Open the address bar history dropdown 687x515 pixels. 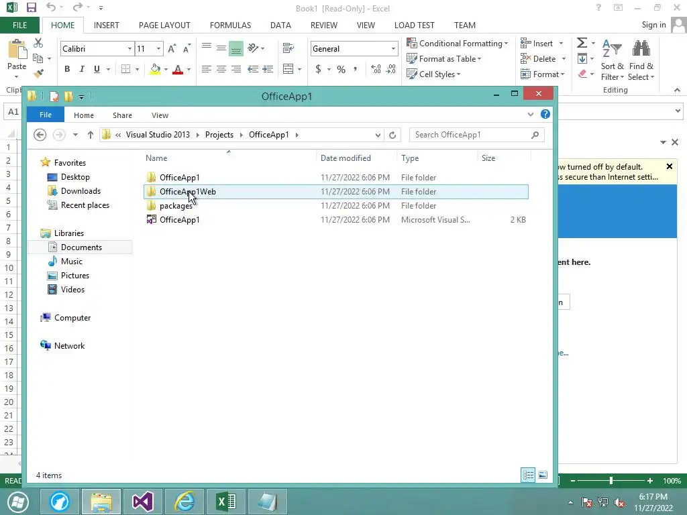pyautogui.click(x=378, y=135)
